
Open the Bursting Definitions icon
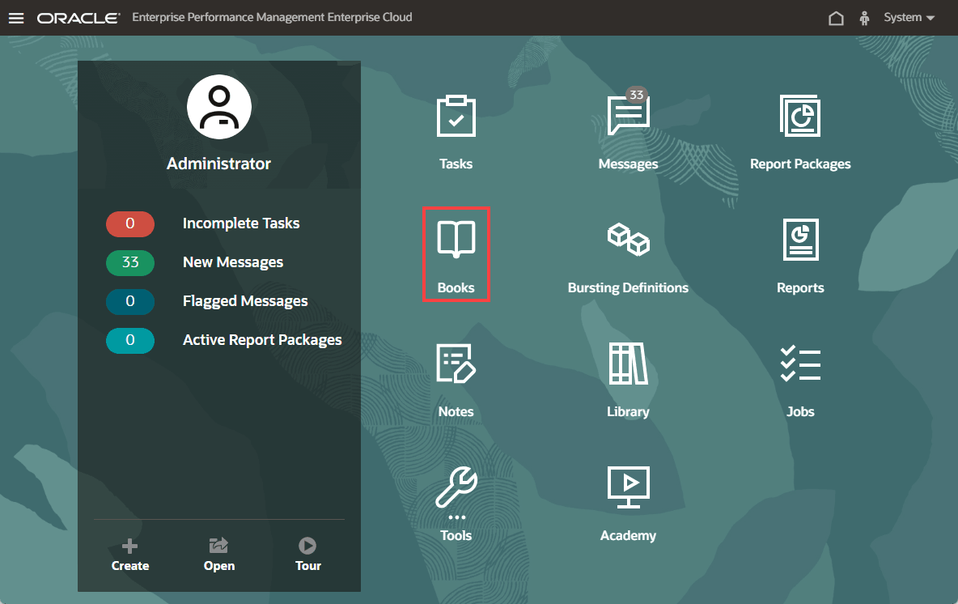(628, 240)
